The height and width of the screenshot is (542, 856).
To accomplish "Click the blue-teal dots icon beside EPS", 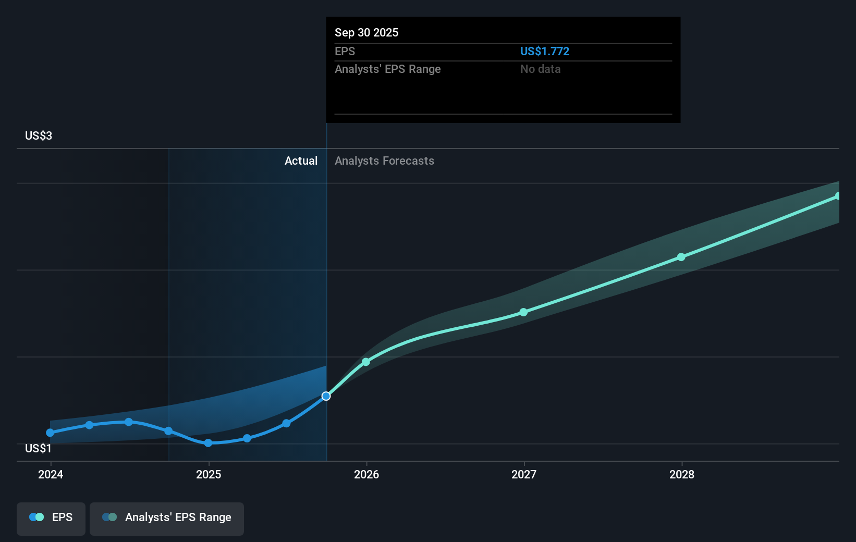I will pos(36,518).
